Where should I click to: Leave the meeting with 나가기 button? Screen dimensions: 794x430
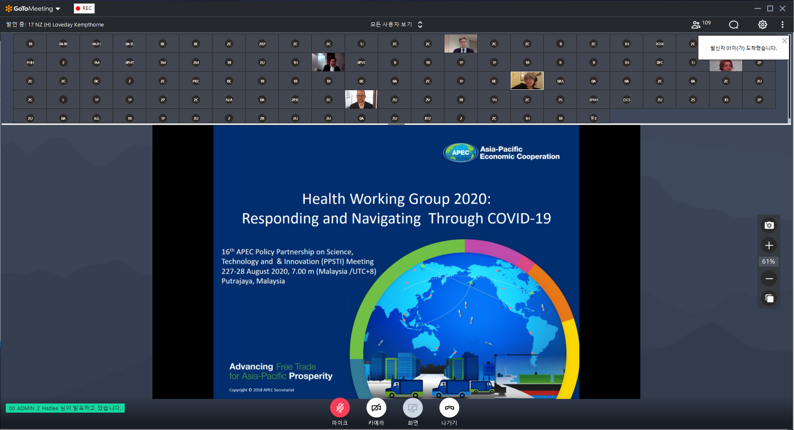[449, 408]
